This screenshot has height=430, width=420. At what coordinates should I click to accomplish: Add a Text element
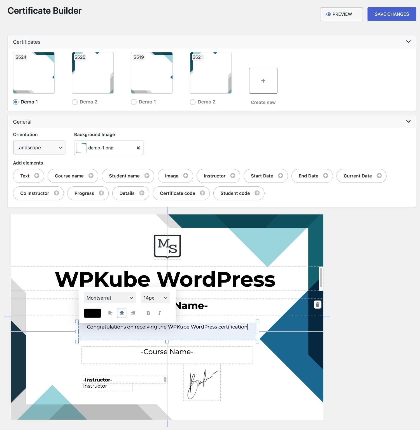29,176
